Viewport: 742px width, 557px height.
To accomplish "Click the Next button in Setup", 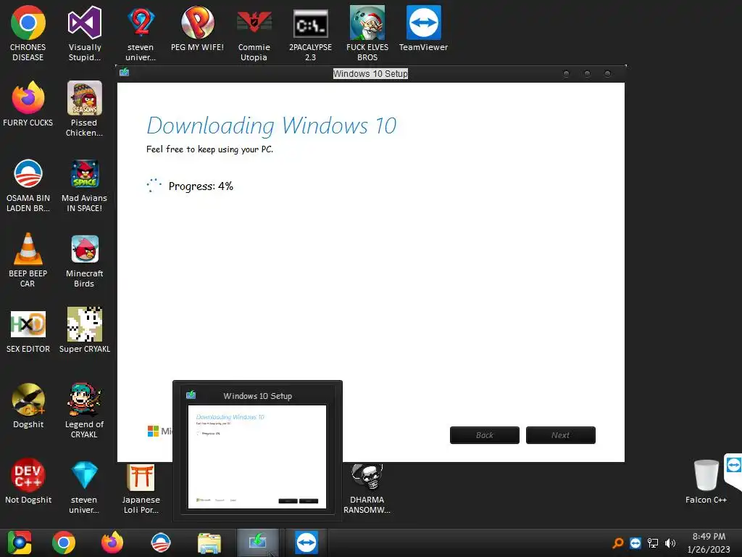I will pos(560,435).
